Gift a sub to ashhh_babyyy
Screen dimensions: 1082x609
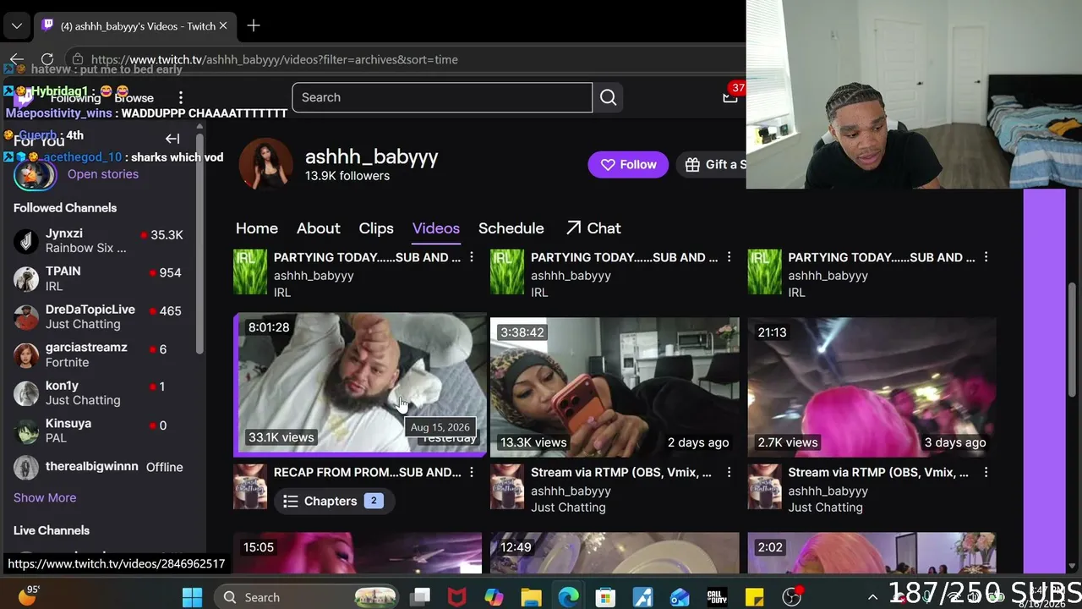tap(712, 165)
